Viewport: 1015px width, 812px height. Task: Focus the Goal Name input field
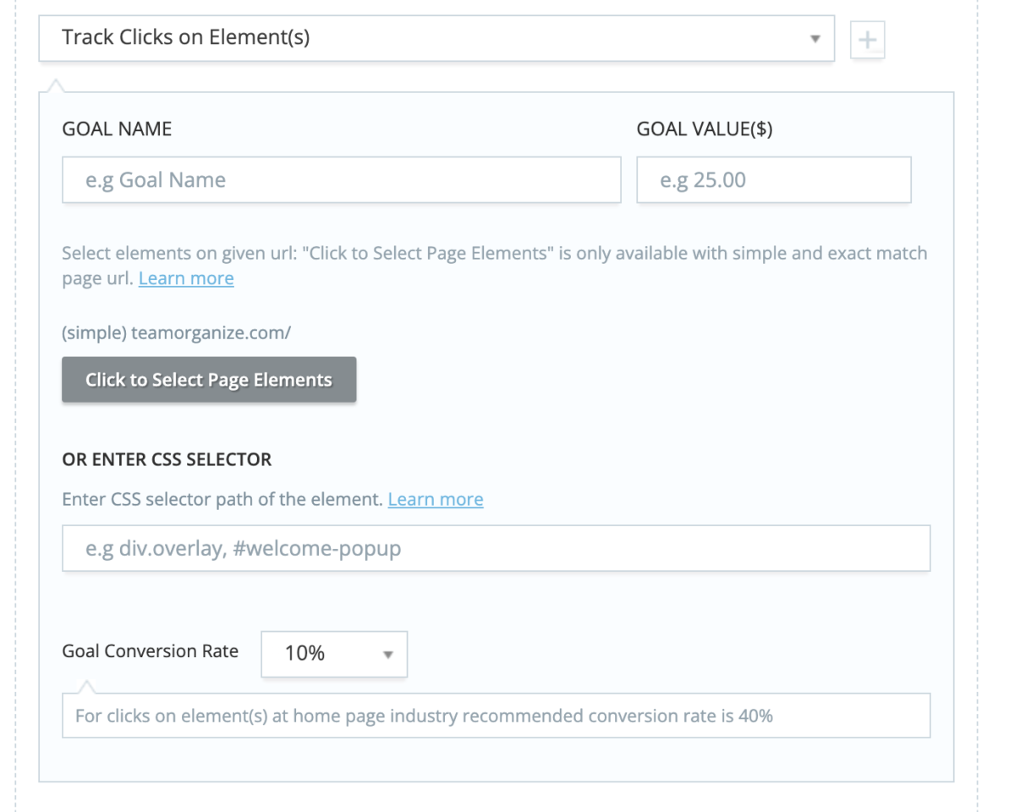(338, 179)
